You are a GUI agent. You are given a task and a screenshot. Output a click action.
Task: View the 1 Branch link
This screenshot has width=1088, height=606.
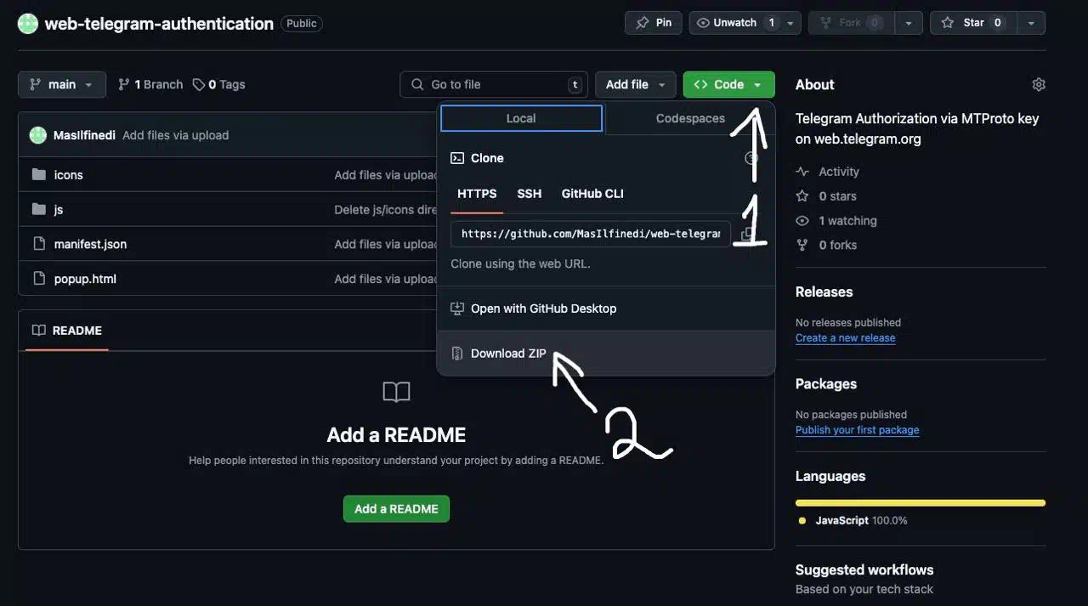tap(150, 84)
